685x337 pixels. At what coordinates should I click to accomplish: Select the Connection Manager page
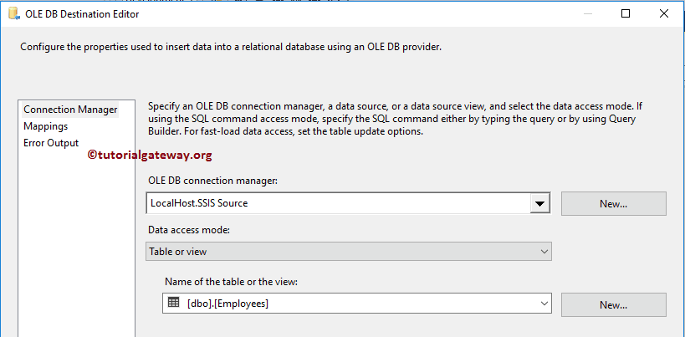coord(70,110)
